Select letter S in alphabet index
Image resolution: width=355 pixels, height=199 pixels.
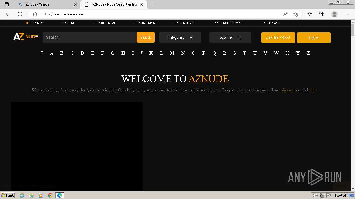[234, 53]
